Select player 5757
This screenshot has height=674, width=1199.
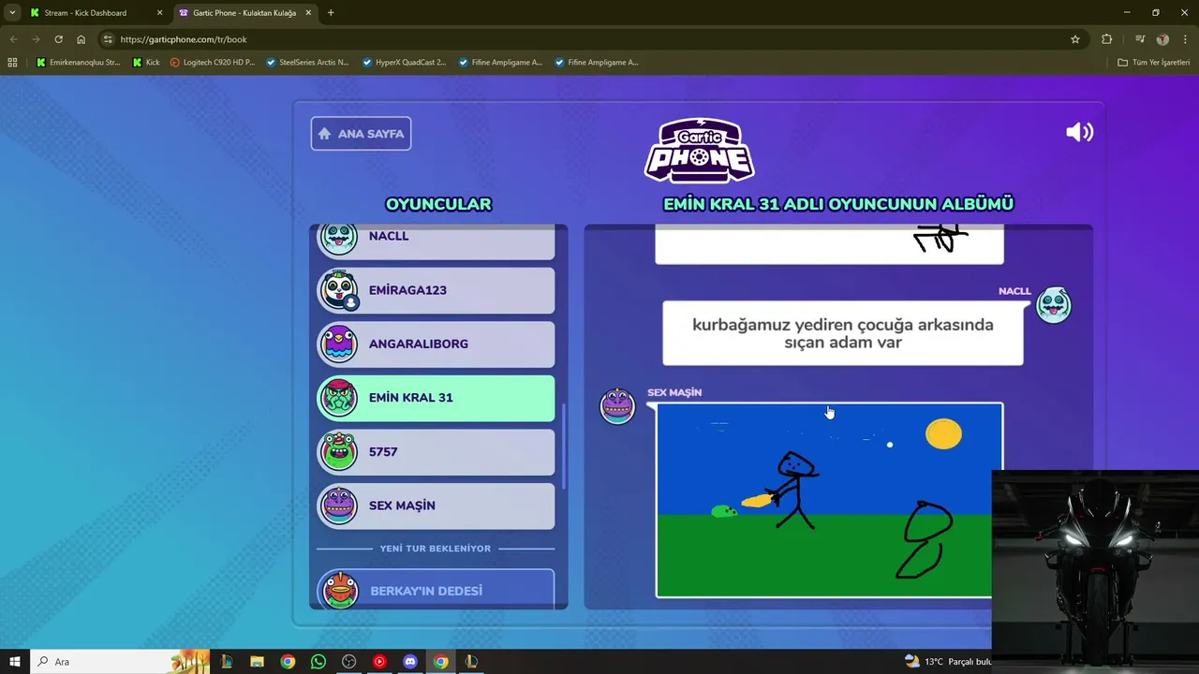436,451
